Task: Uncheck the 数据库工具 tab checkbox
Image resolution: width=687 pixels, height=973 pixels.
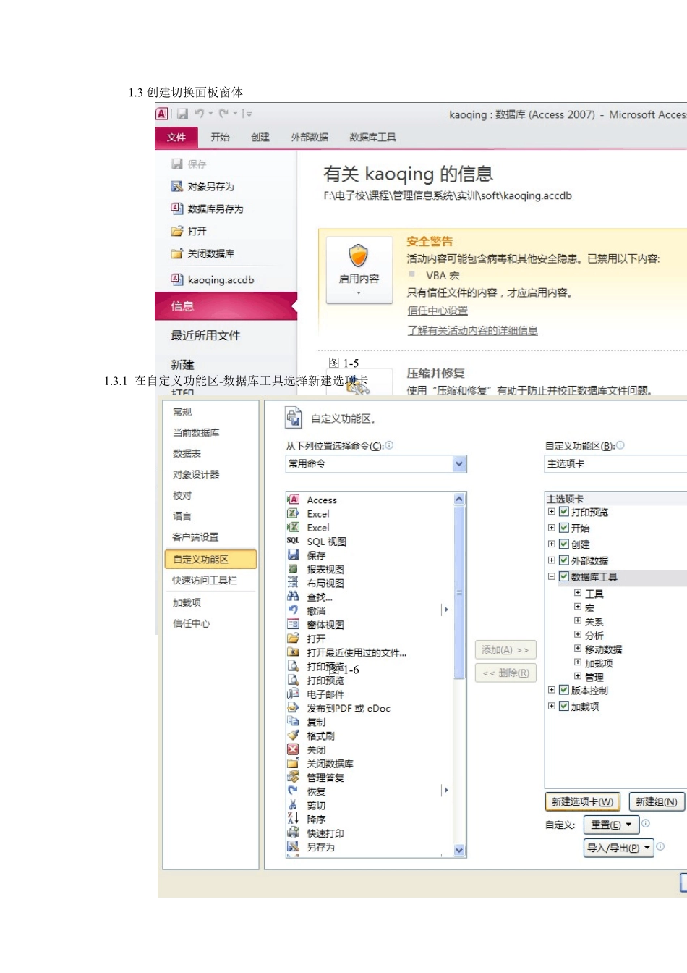Action: [564, 577]
